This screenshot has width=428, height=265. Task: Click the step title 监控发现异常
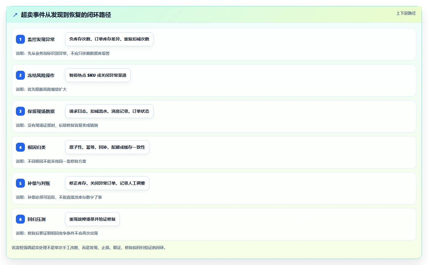(x=41, y=39)
